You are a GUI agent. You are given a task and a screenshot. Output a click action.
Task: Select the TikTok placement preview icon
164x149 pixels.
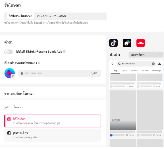click(x=113, y=43)
